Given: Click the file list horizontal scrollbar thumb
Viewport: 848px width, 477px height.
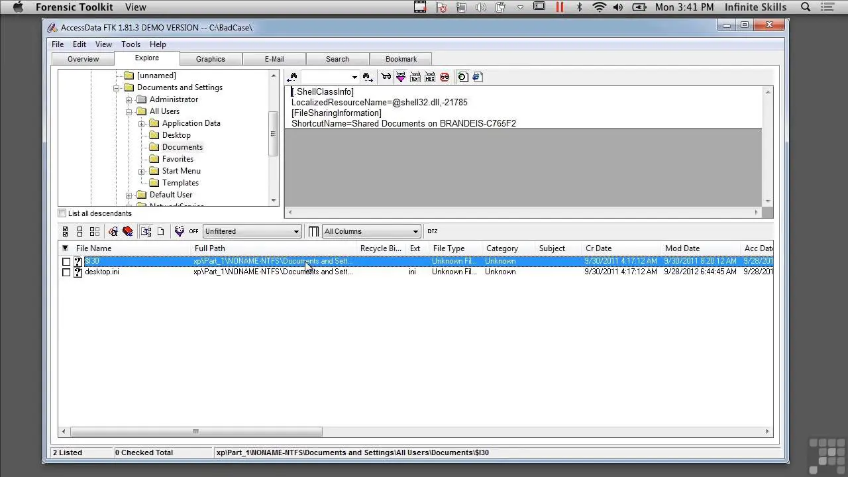Looking at the screenshot, I should pos(196,431).
